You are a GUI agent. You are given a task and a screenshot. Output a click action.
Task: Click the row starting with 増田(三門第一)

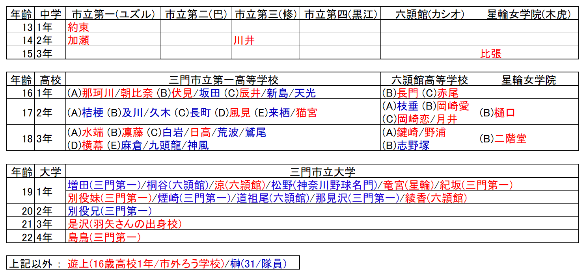[322, 184]
